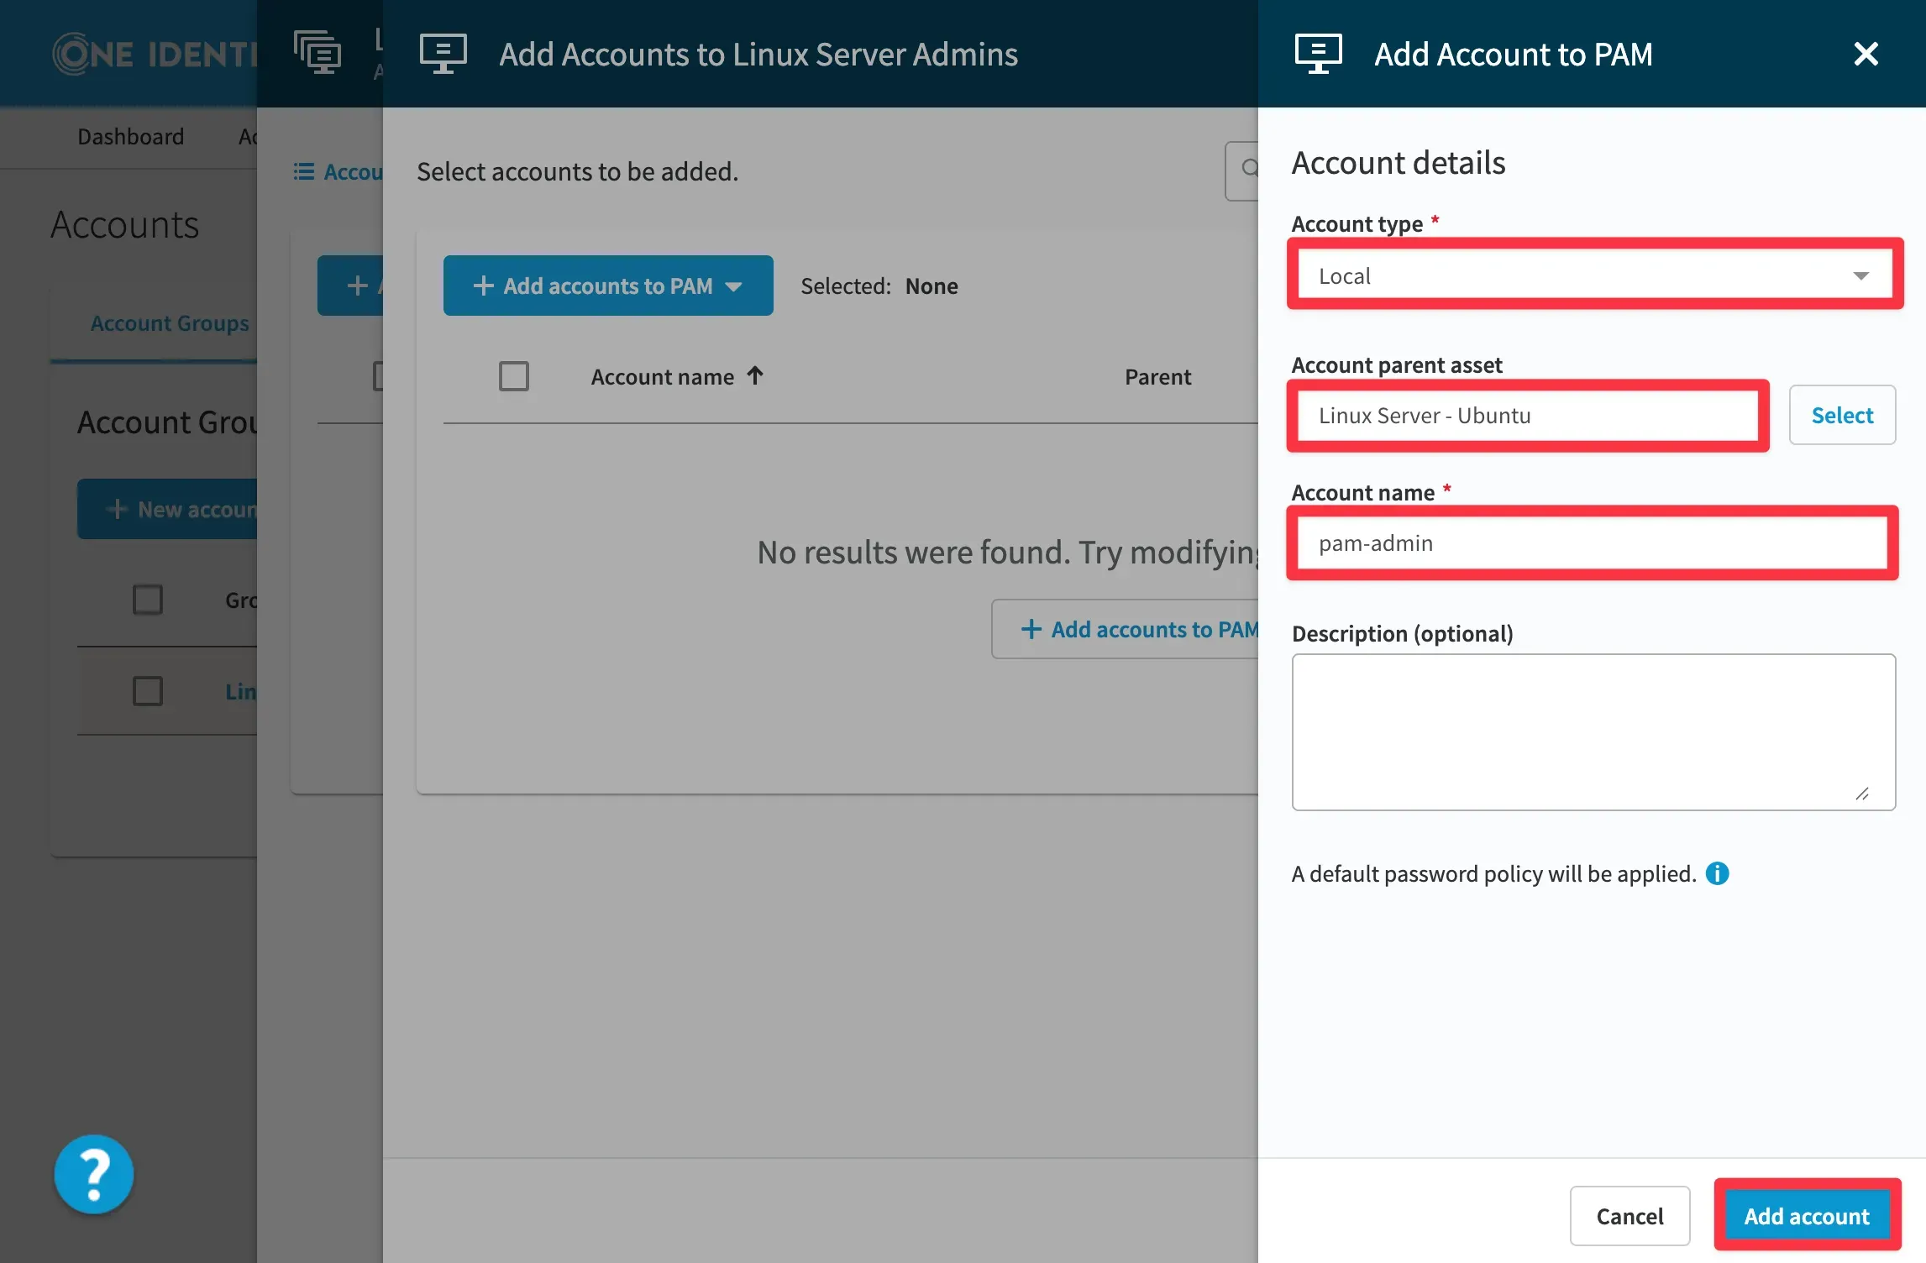
Task: Click the list icon beside Accounts breadcrumb
Action: coord(303,171)
